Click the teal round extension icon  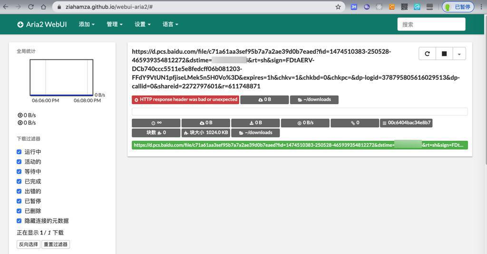click(x=417, y=7)
